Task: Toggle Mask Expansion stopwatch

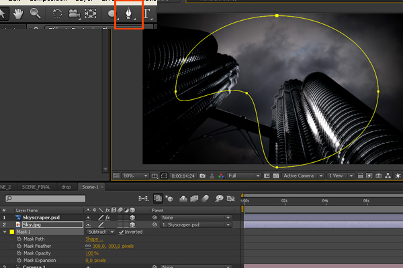Action: click(x=19, y=261)
